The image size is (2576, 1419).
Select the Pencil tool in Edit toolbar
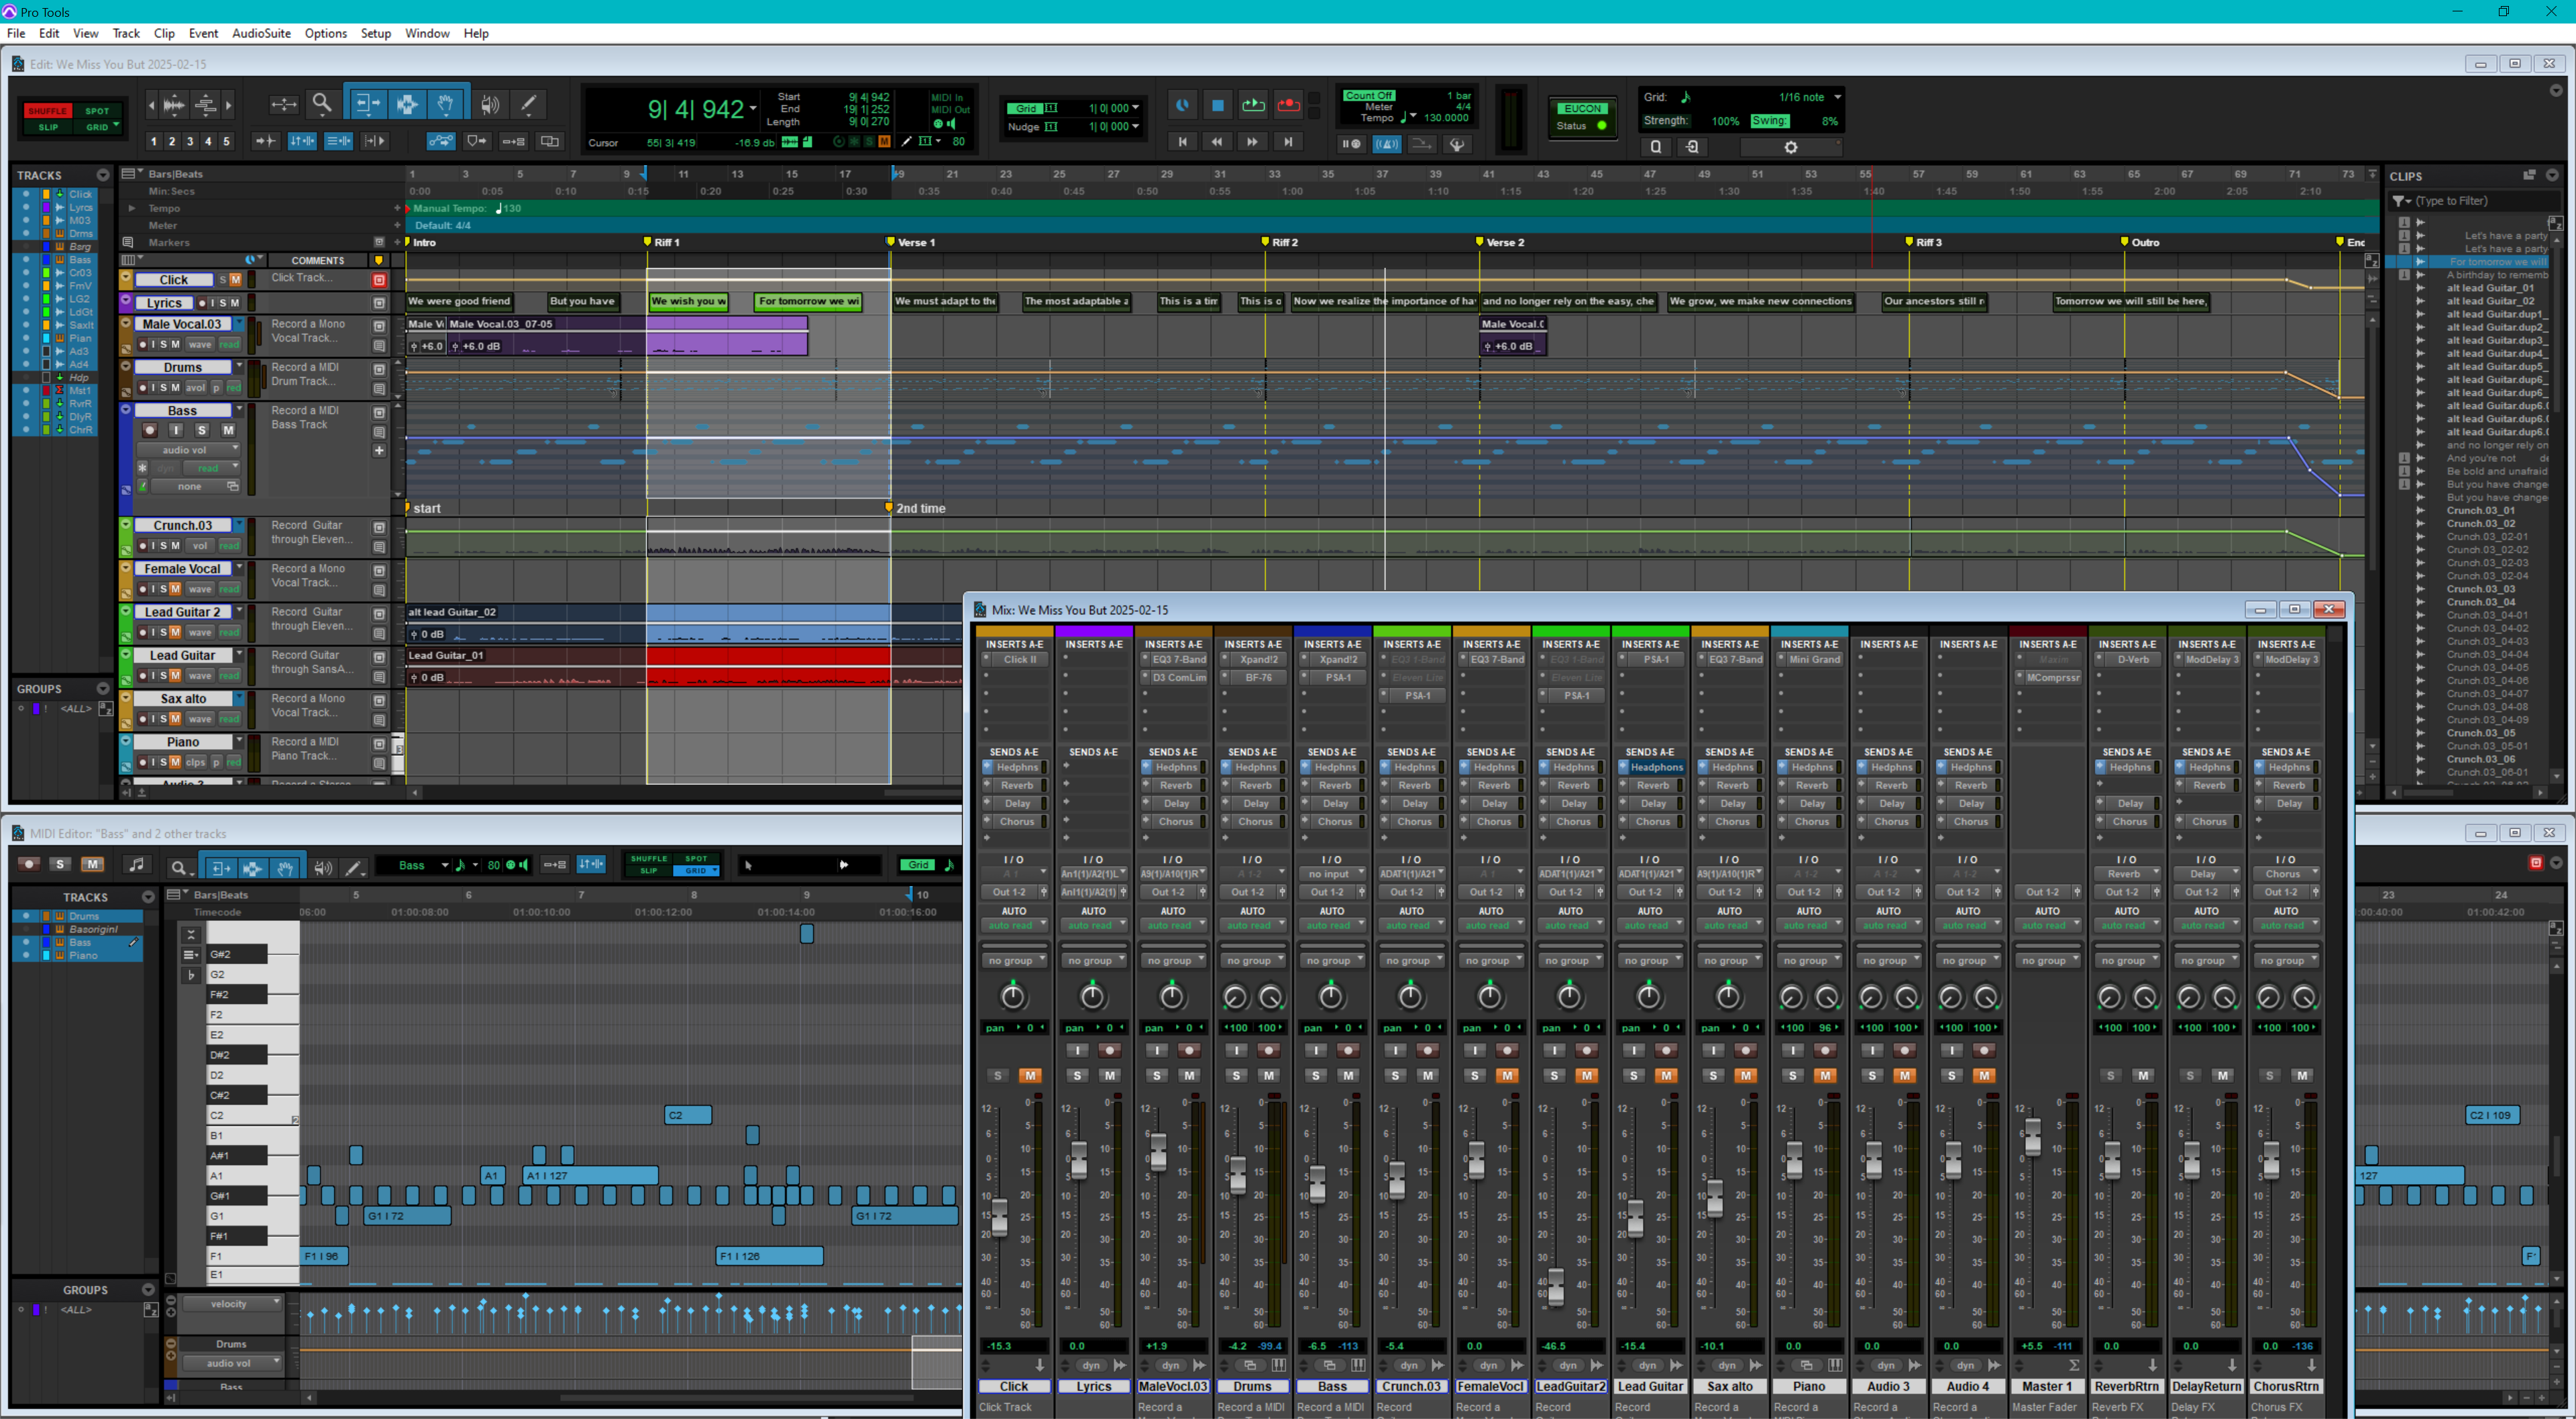[x=529, y=104]
